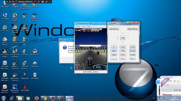Viewport: 181px width, 101px height.
Task: Click Right Soft Key button
Action: point(133,29)
